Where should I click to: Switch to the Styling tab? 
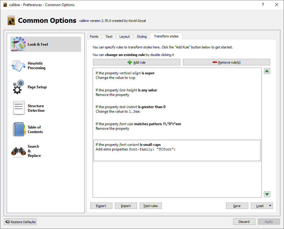click(142, 37)
